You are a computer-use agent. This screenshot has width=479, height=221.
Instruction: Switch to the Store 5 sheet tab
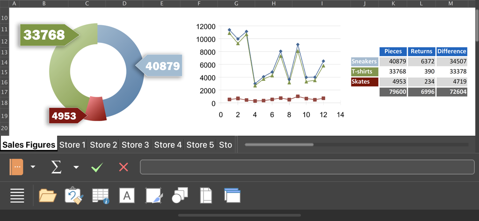200,145
